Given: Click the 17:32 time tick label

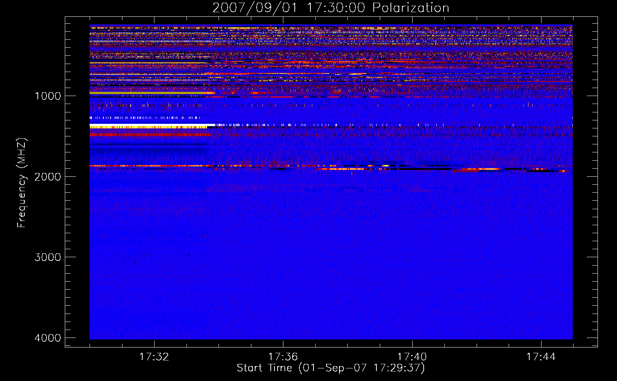Looking at the screenshot, I should [154, 357].
